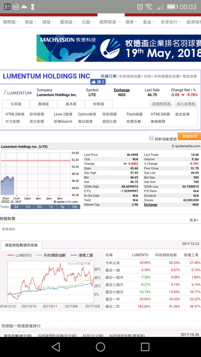Screen dimensions: 201x357
Task: Open the HTML5線圖 link
Action: point(160,114)
